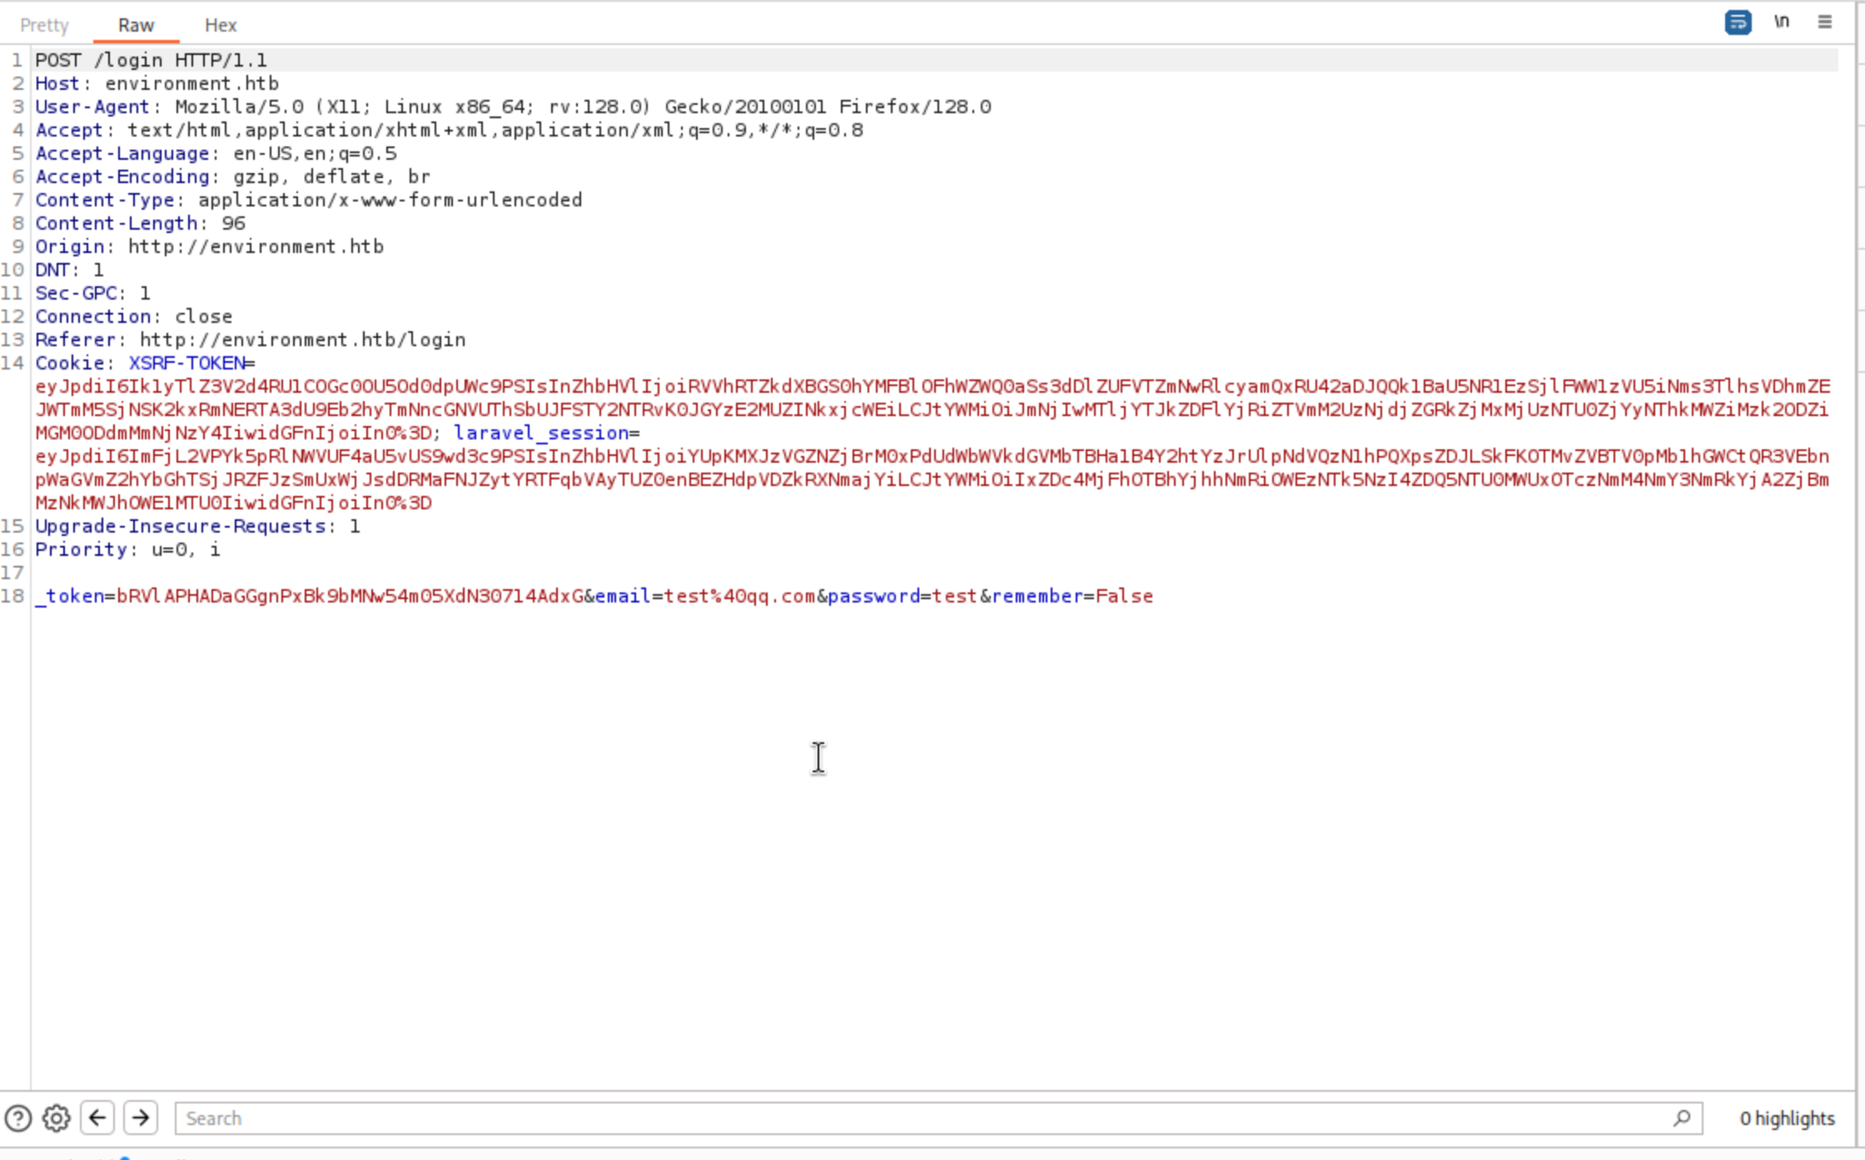Go to next search match arrow
Screen dimensions: 1865x1160
click(141, 1118)
